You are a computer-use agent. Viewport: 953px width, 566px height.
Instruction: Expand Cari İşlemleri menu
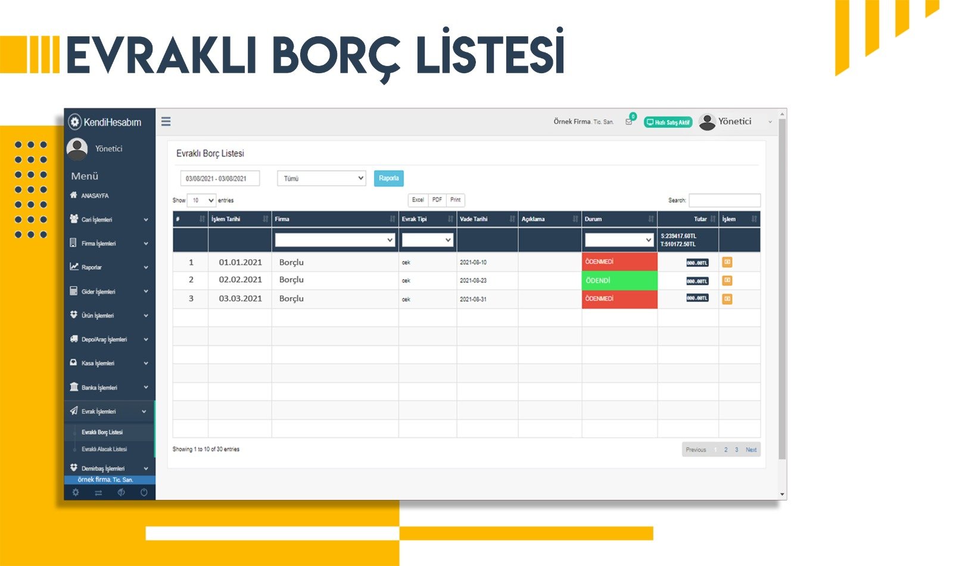pyautogui.click(x=109, y=220)
